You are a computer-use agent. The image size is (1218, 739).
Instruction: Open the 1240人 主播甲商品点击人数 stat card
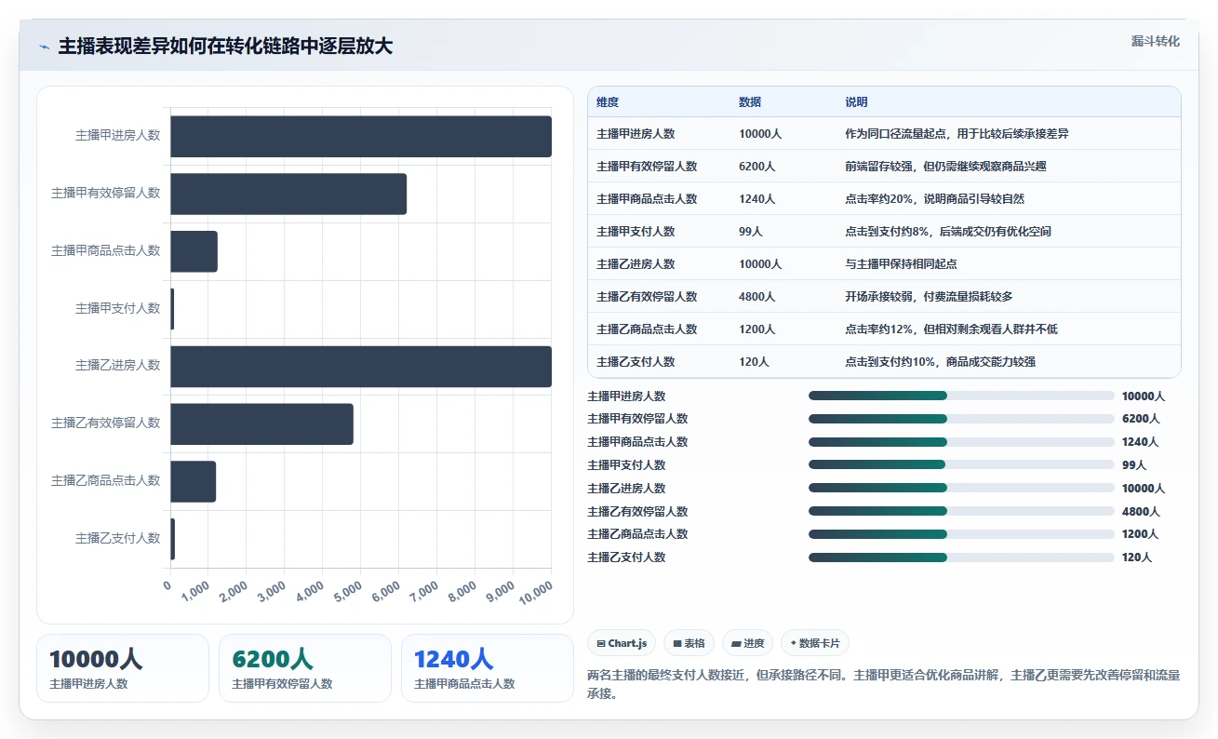[x=488, y=668]
